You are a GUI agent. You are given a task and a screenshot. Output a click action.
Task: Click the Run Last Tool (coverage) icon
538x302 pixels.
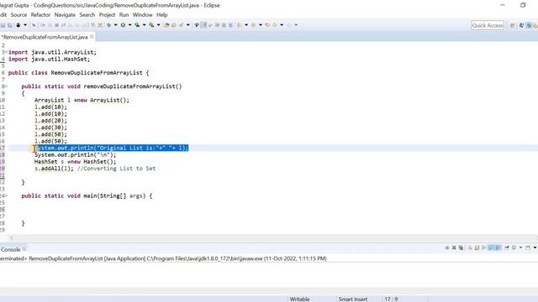[137, 25]
